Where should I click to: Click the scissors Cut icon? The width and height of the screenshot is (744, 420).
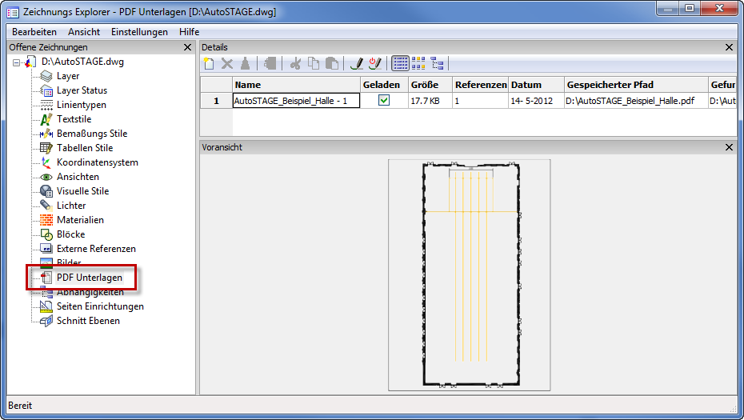pos(296,63)
